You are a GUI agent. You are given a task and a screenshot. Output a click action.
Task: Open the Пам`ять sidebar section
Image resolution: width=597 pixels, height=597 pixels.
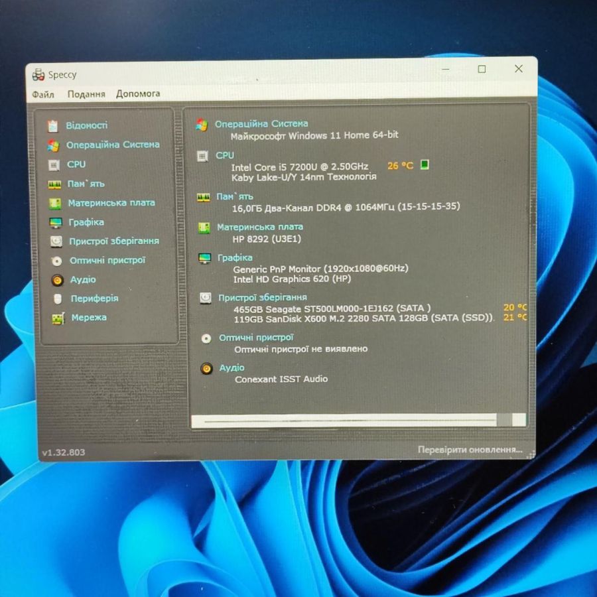point(86,184)
